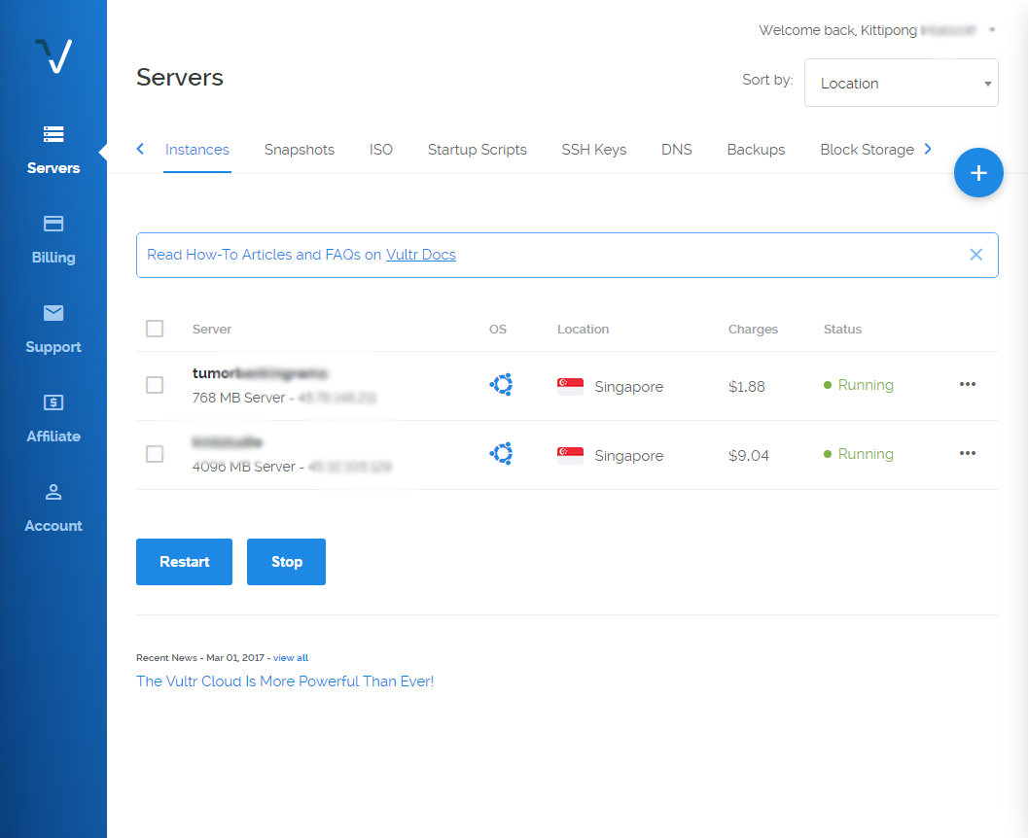Check the 4096 MB server checkbox
Screen dimensions: 1028x838
pyautogui.click(x=155, y=453)
